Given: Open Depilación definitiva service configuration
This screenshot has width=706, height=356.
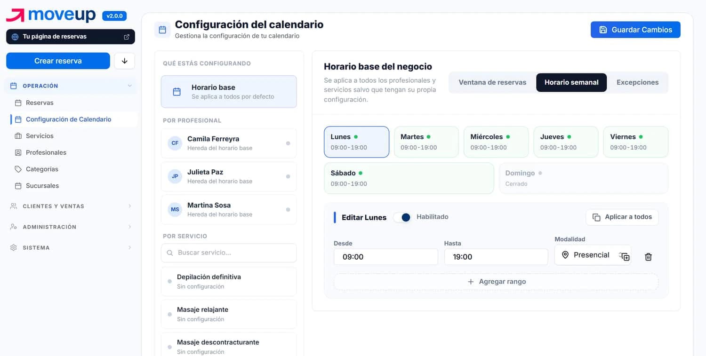Looking at the screenshot, I should pos(229,281).
